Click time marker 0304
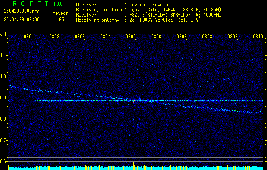Image resolution: width=267 pixels, height=170 pixels. tap(105, 36)
